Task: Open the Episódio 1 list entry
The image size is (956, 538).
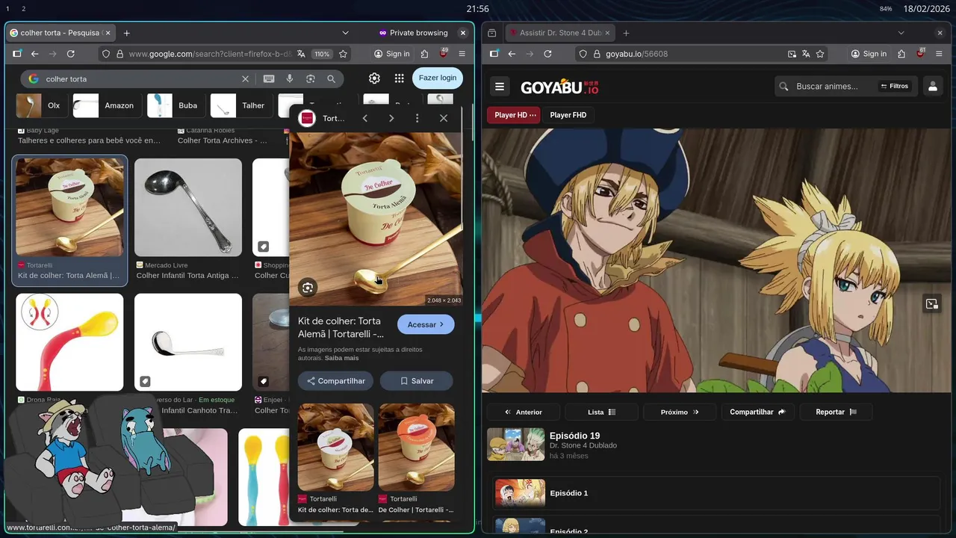Action: 716,493
